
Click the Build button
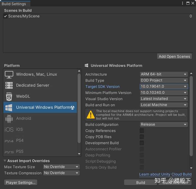tap(141, 183)
